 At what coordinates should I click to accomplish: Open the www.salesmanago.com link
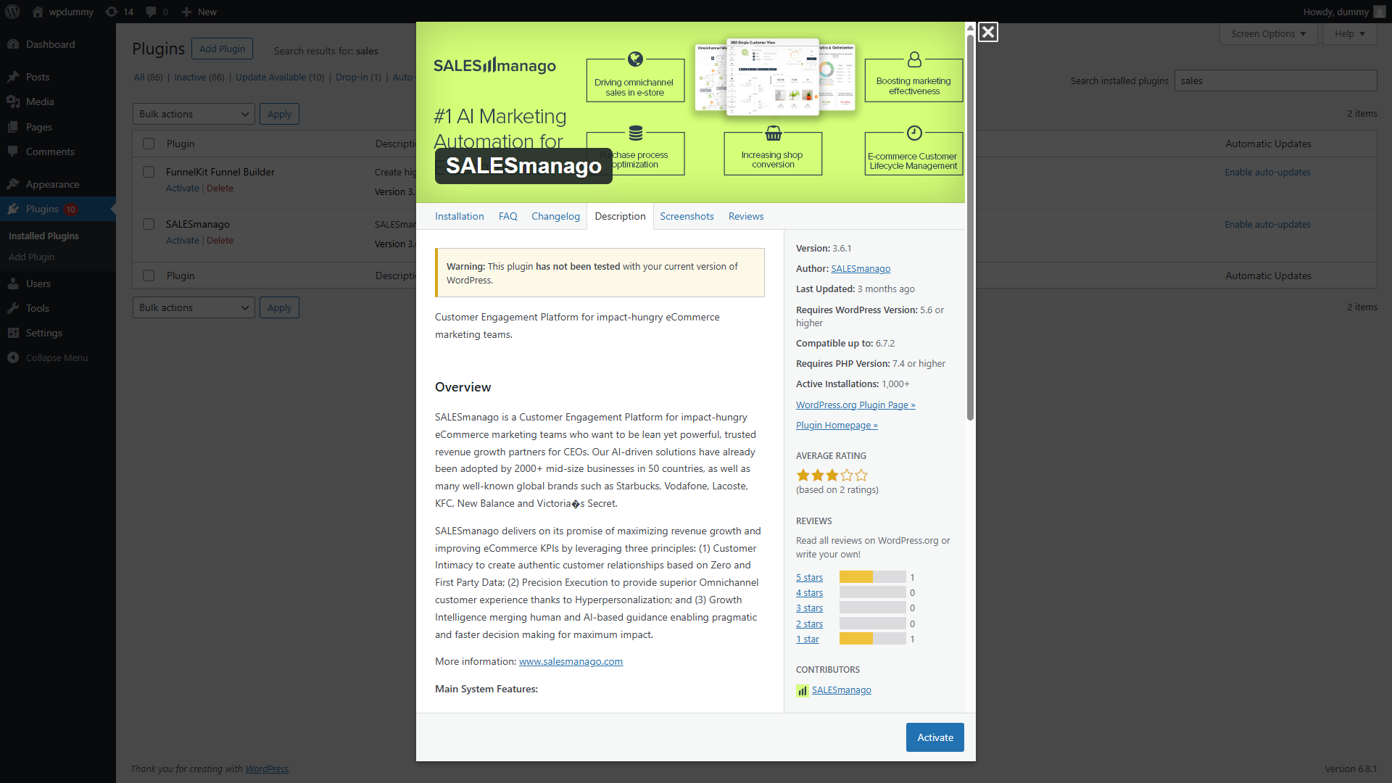(571, 661)
